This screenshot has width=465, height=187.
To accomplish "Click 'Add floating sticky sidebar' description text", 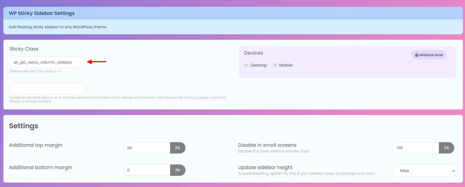I will click(x=58, y=27).
